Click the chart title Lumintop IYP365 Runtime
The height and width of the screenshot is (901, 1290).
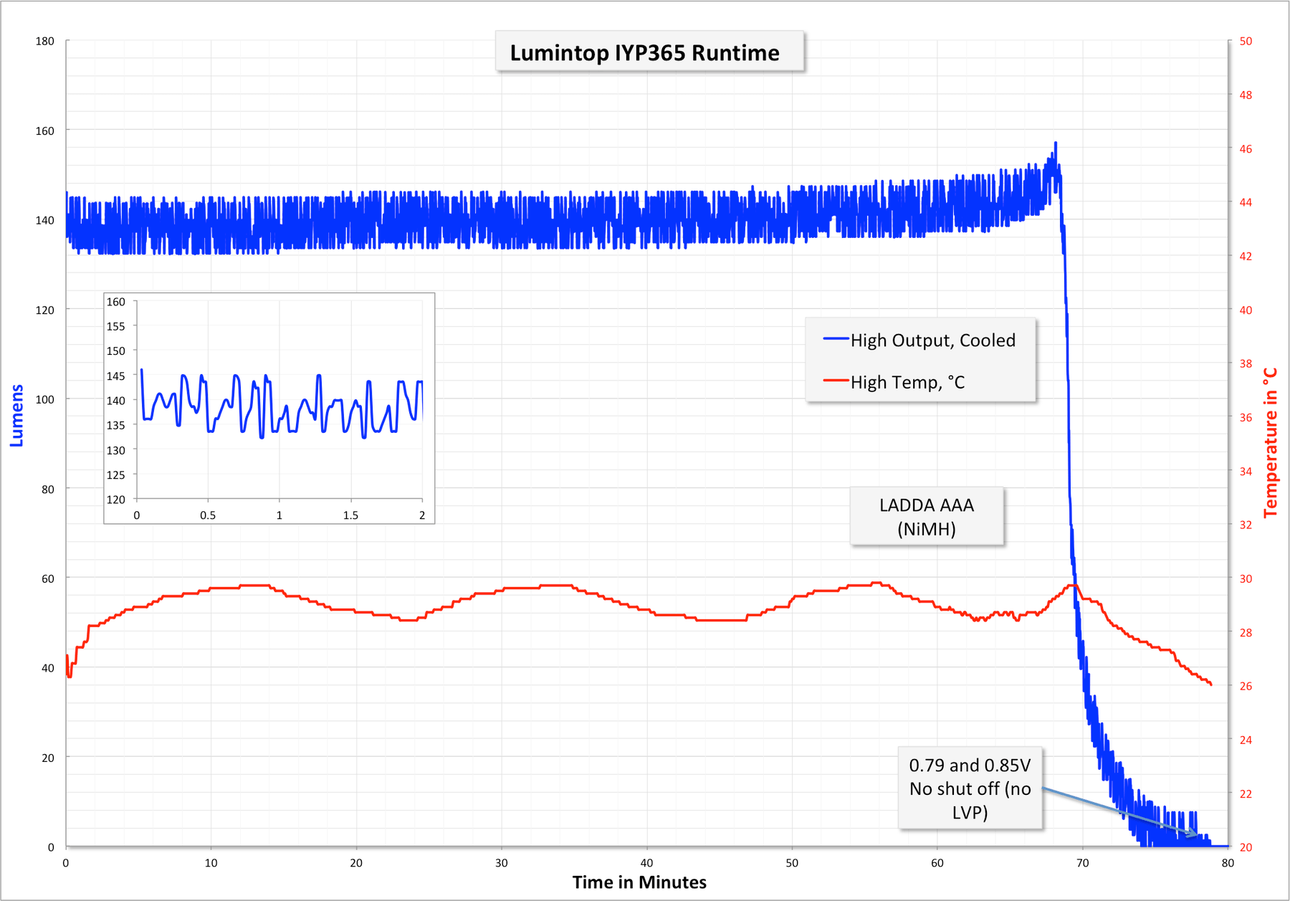pos(644,53)
